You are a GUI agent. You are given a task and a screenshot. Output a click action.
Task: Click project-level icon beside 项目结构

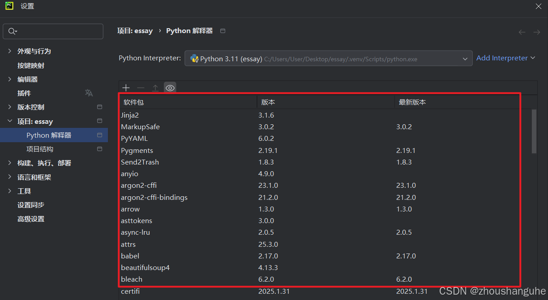[99, 149]
